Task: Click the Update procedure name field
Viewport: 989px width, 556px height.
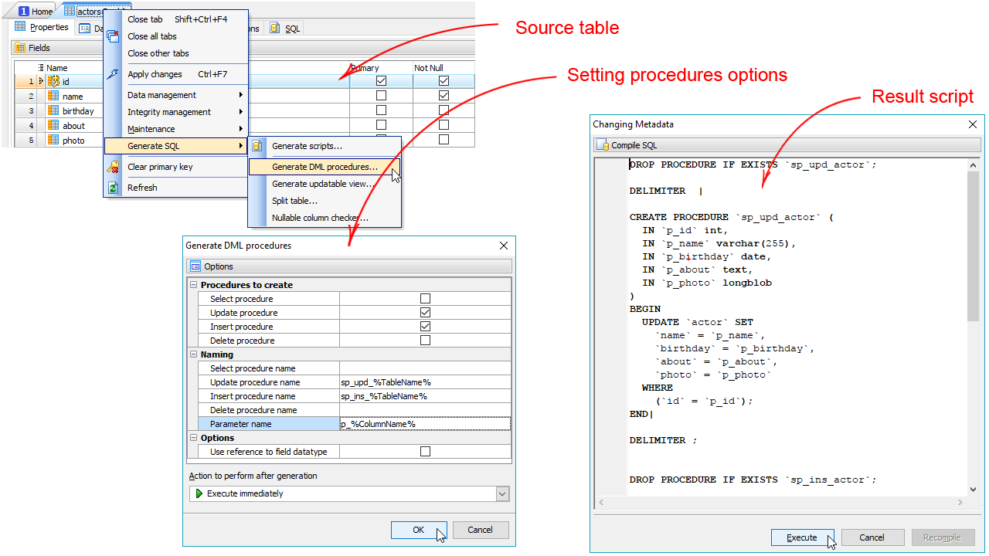Action: tap(425, 382)
